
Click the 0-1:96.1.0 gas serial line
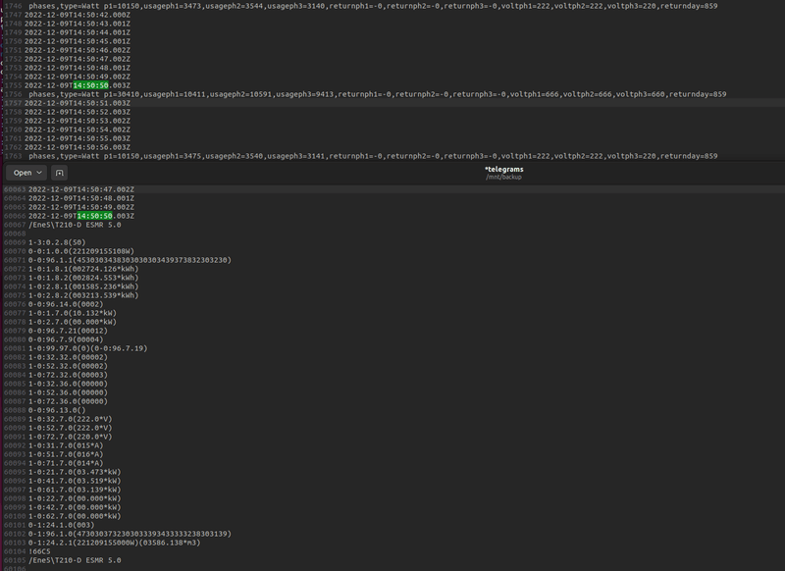[131, 534]
